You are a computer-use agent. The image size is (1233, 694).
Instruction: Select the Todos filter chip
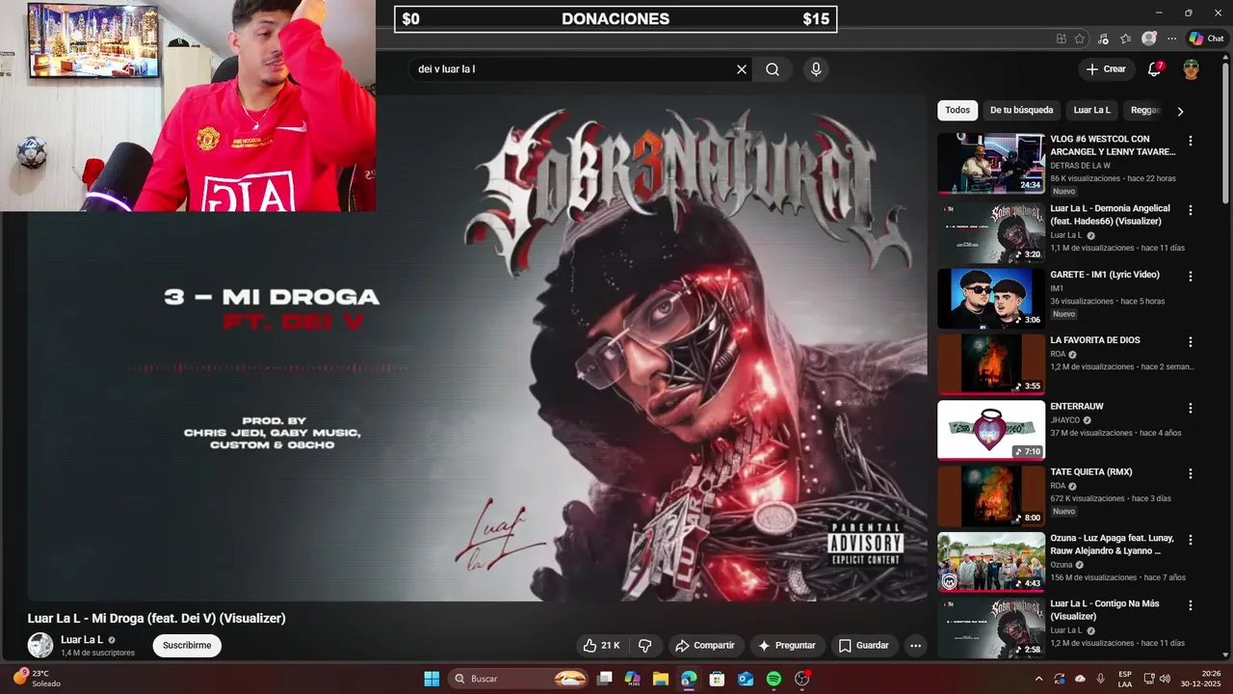[958, 110]
